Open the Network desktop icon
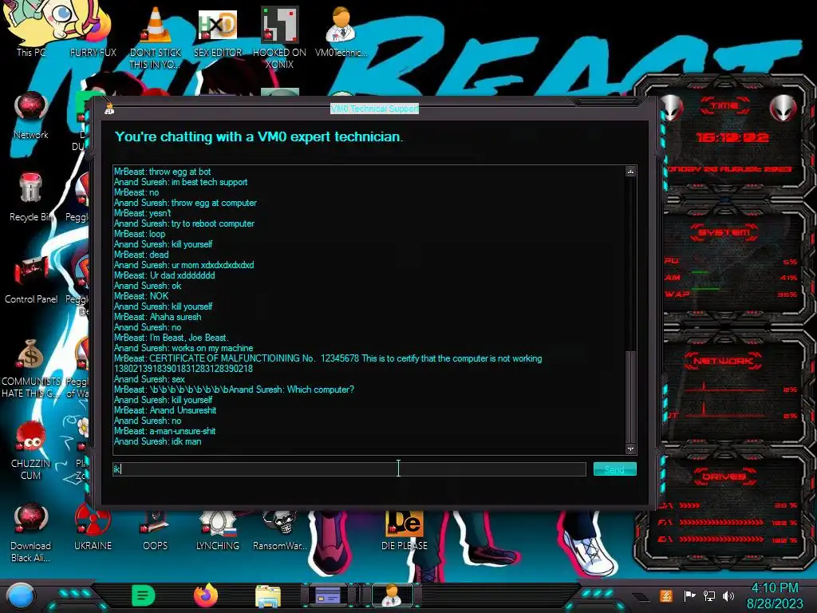The image size is (817, 613). (x=31, y=116)
